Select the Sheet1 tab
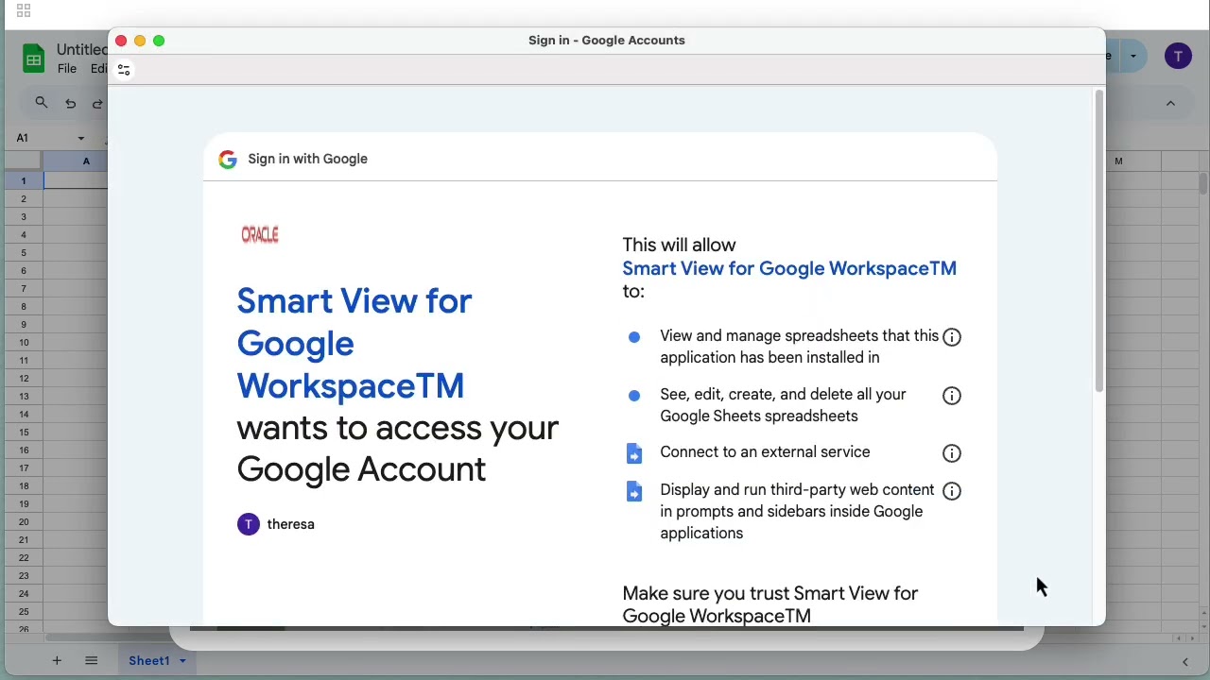Screen dimensions: 1210x680 (x=149, y=661)
